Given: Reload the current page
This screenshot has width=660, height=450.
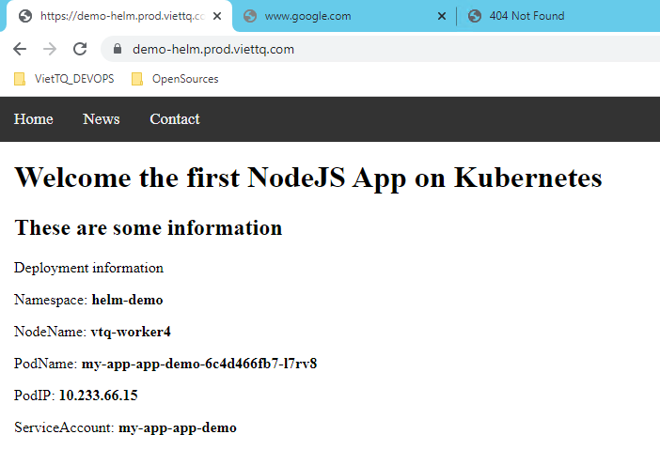Looking at the screenshot, I should tap(80, 49).
